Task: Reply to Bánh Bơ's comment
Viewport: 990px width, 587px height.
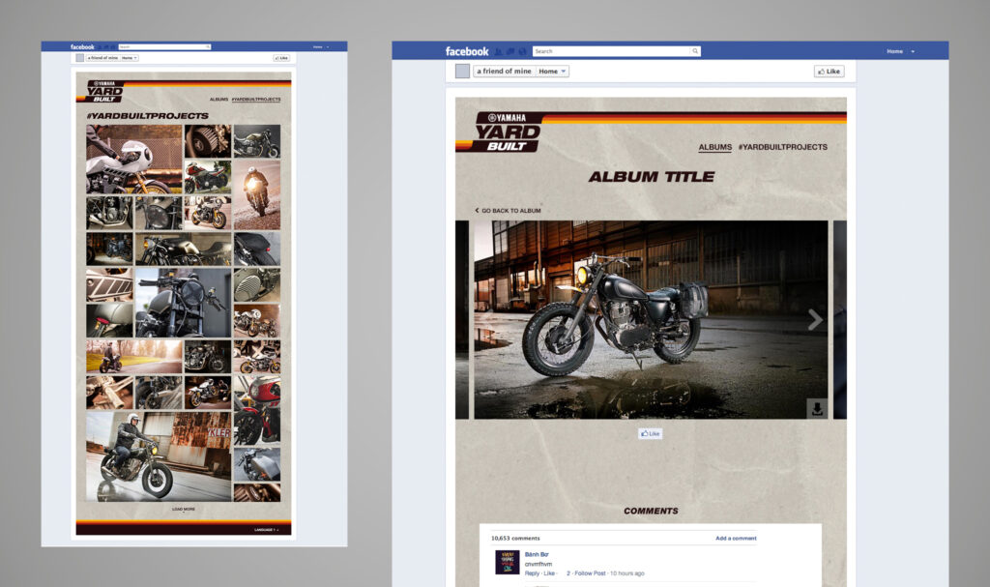Action: pos(533,573)
